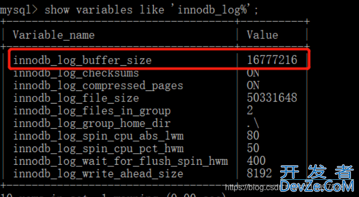Select the innodb_log_file_size variable name
This screenshot has height=197, width=359.
[76, 98]
